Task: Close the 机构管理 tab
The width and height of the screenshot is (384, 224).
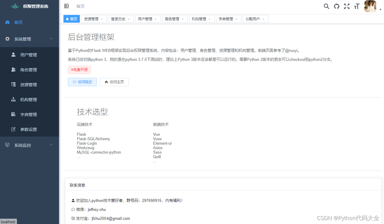Action: [x=209, y=19]
